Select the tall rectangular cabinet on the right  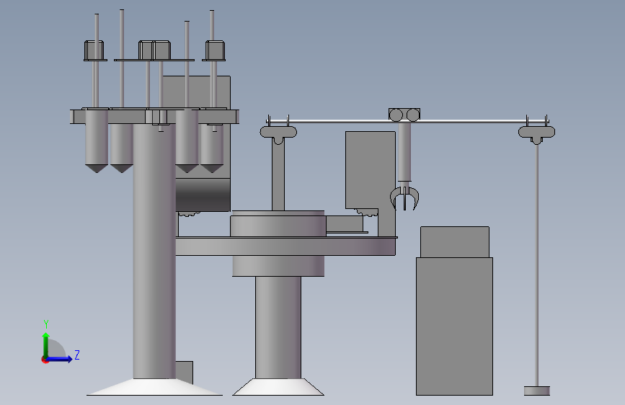pos(454,326)
